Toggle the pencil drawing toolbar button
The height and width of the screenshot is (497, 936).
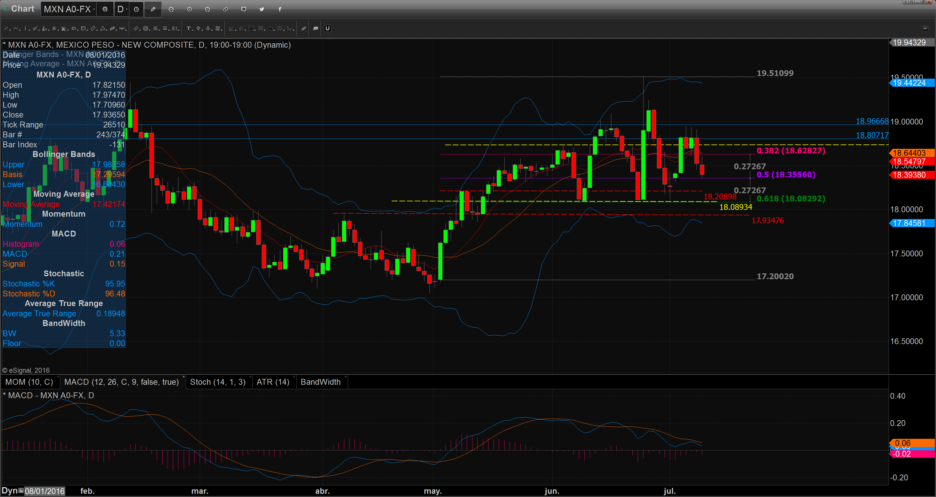click(153, 9)
